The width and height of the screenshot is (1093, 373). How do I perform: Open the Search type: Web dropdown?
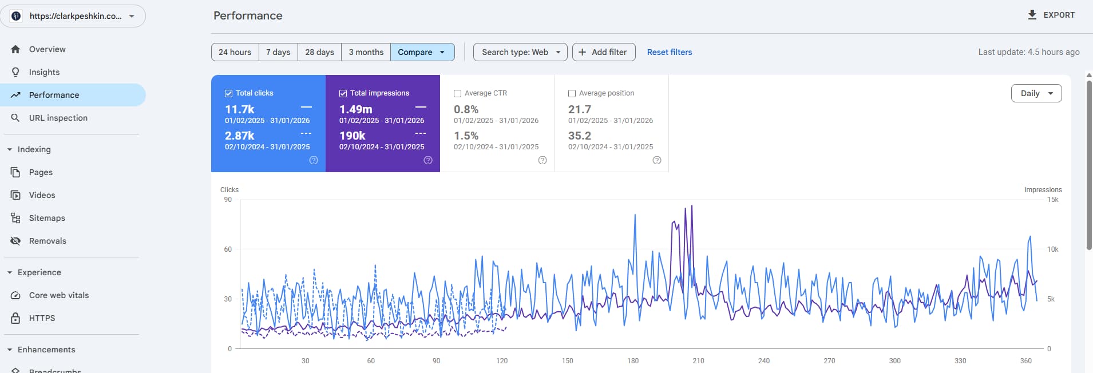click(x=520, y=52)
